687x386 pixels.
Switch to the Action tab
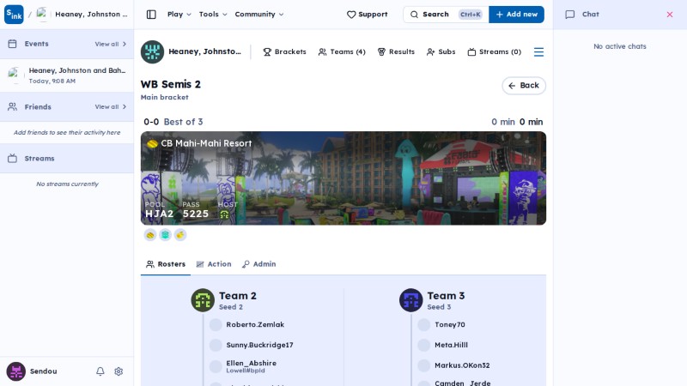pyautogui.click(x=214, y=264)
